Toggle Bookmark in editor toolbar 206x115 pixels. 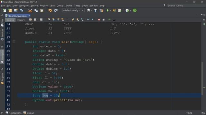(82, 19)
